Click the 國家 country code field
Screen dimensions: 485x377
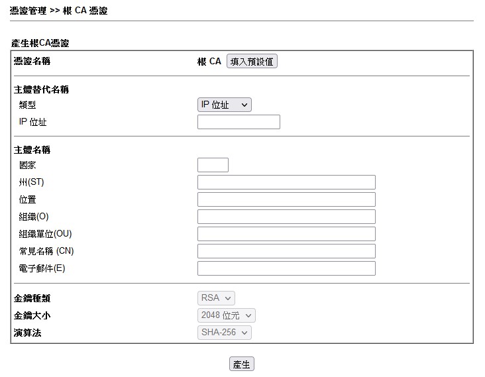(213, 165)
